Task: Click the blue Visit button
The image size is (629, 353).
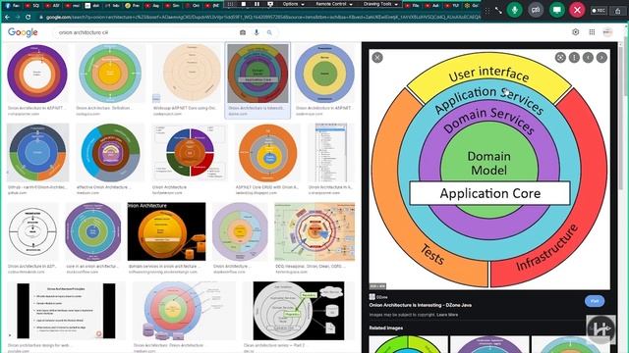Action: pos(594,301)
